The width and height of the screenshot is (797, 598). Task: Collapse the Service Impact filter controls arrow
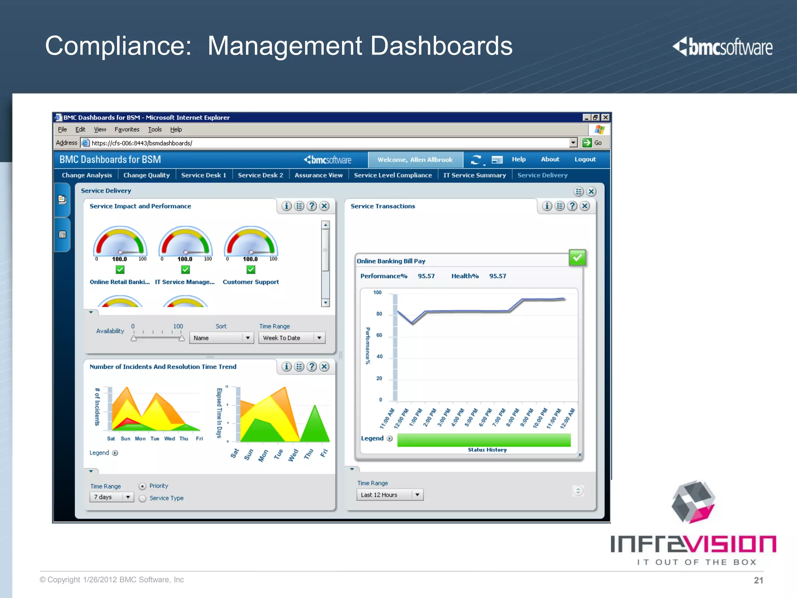(x=91, y=312)
